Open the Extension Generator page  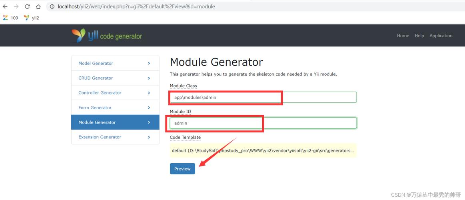116,137
